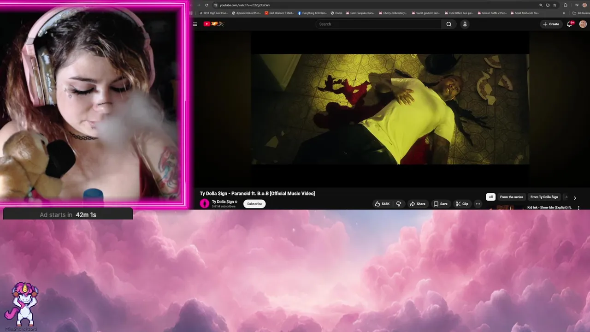The image size is (590, 332).
Task: Go forward in browser history
Action: (199, 5)
